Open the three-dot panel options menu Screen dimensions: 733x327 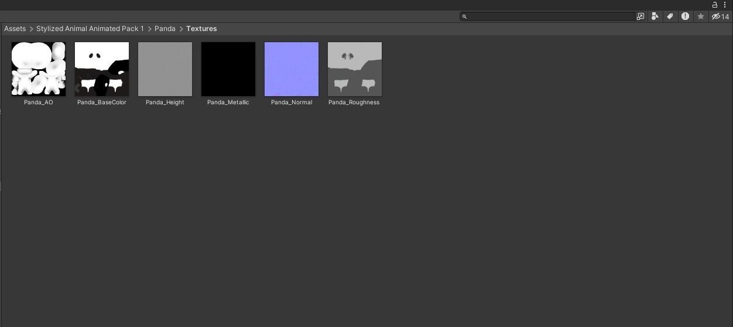[x=725, y=5]
